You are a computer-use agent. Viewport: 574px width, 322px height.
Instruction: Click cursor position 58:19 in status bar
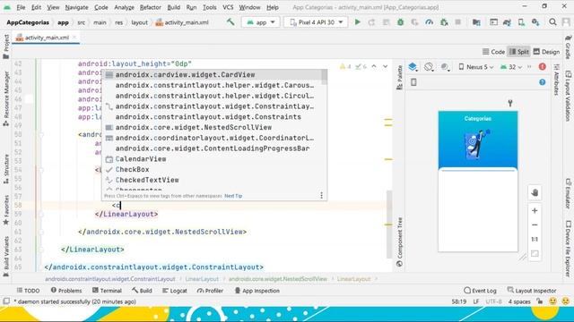458,301
